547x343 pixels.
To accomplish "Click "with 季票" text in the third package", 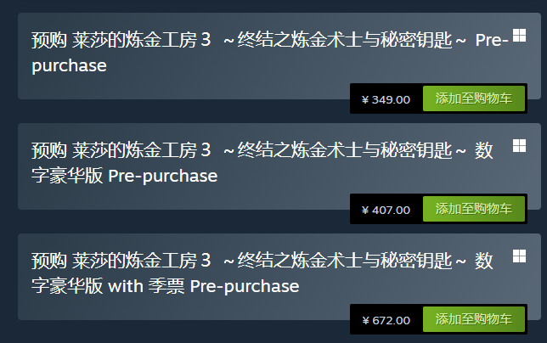I will [x=146, y=286].
